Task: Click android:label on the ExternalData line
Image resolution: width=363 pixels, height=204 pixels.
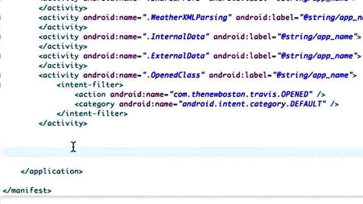Action: pos(243,56)
